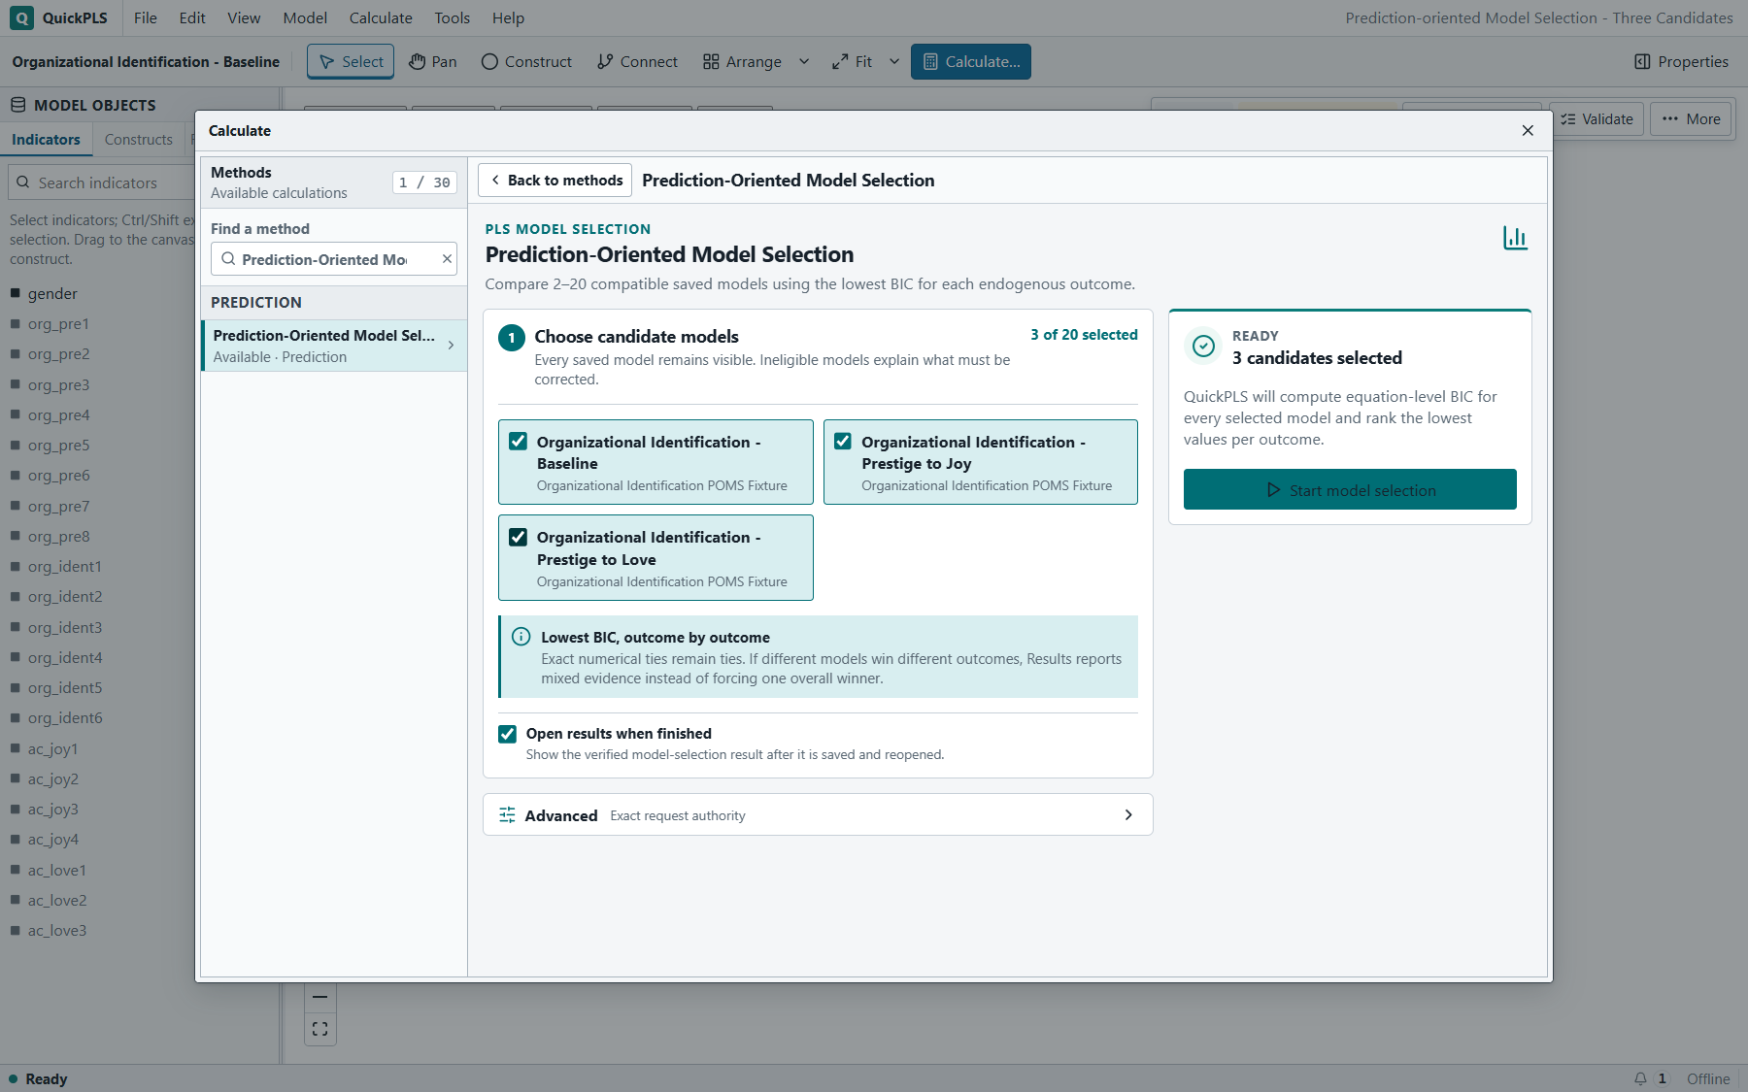Expand the Advanced exact request section
The image size is (1748, 1092).
tap(818, 814)
